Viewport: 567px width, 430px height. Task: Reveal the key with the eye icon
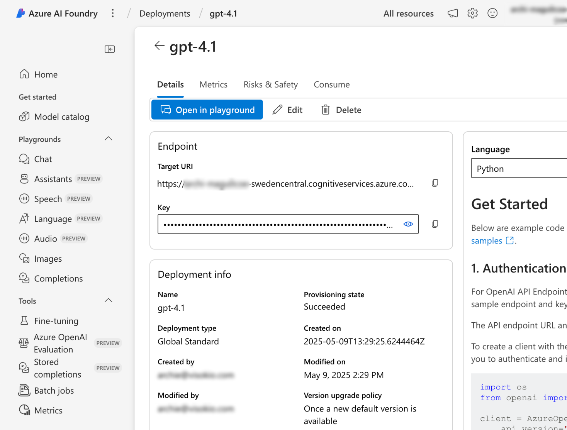(x=408, y=224)
